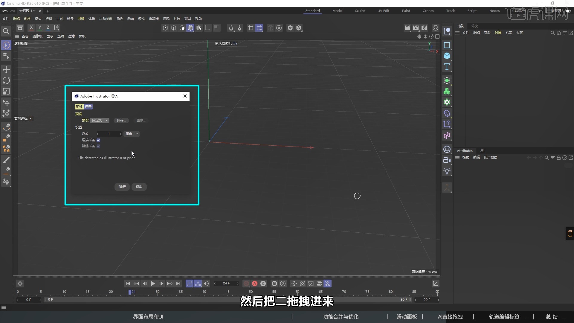Screen dimensions: 574x323
Task: Select the Move tool
Action: point(6,70)
